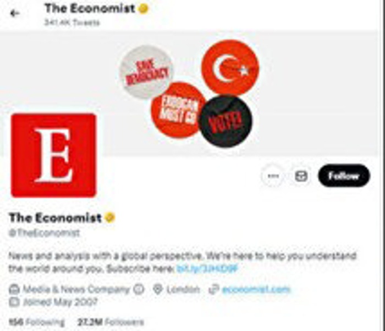The height and width of the screenshot is (331, 385).
Task: Click the briefcase icon beside Media & News
Action: [x=14, y=290]
